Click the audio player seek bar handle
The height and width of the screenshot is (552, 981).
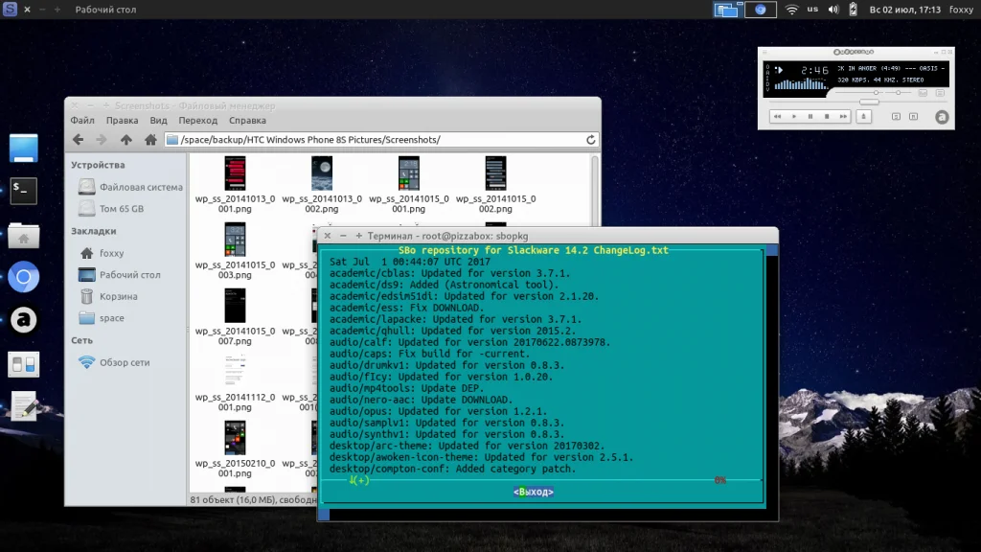[869, 103]
